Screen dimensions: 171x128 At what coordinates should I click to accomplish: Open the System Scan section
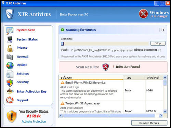(x=26, y=30)
